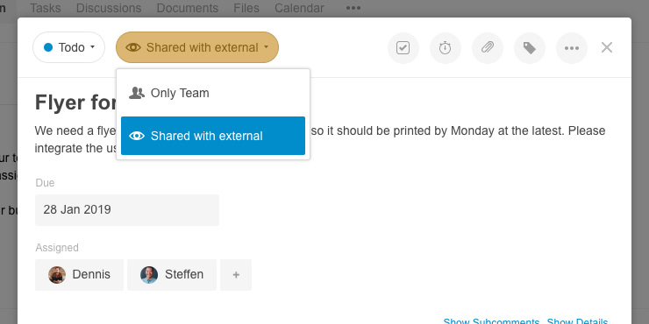Click Steffen's avatar picture
This screenshot has height=324, width=649.
pos(149,275)
